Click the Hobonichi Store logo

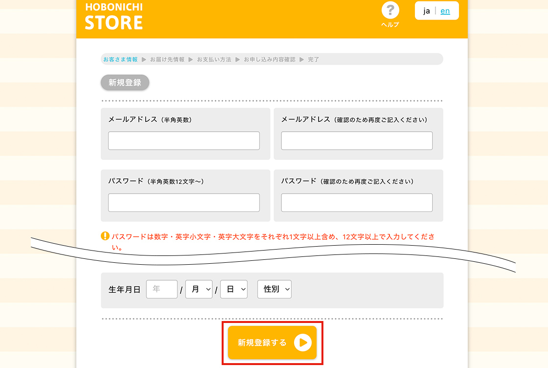pos(114,17)
